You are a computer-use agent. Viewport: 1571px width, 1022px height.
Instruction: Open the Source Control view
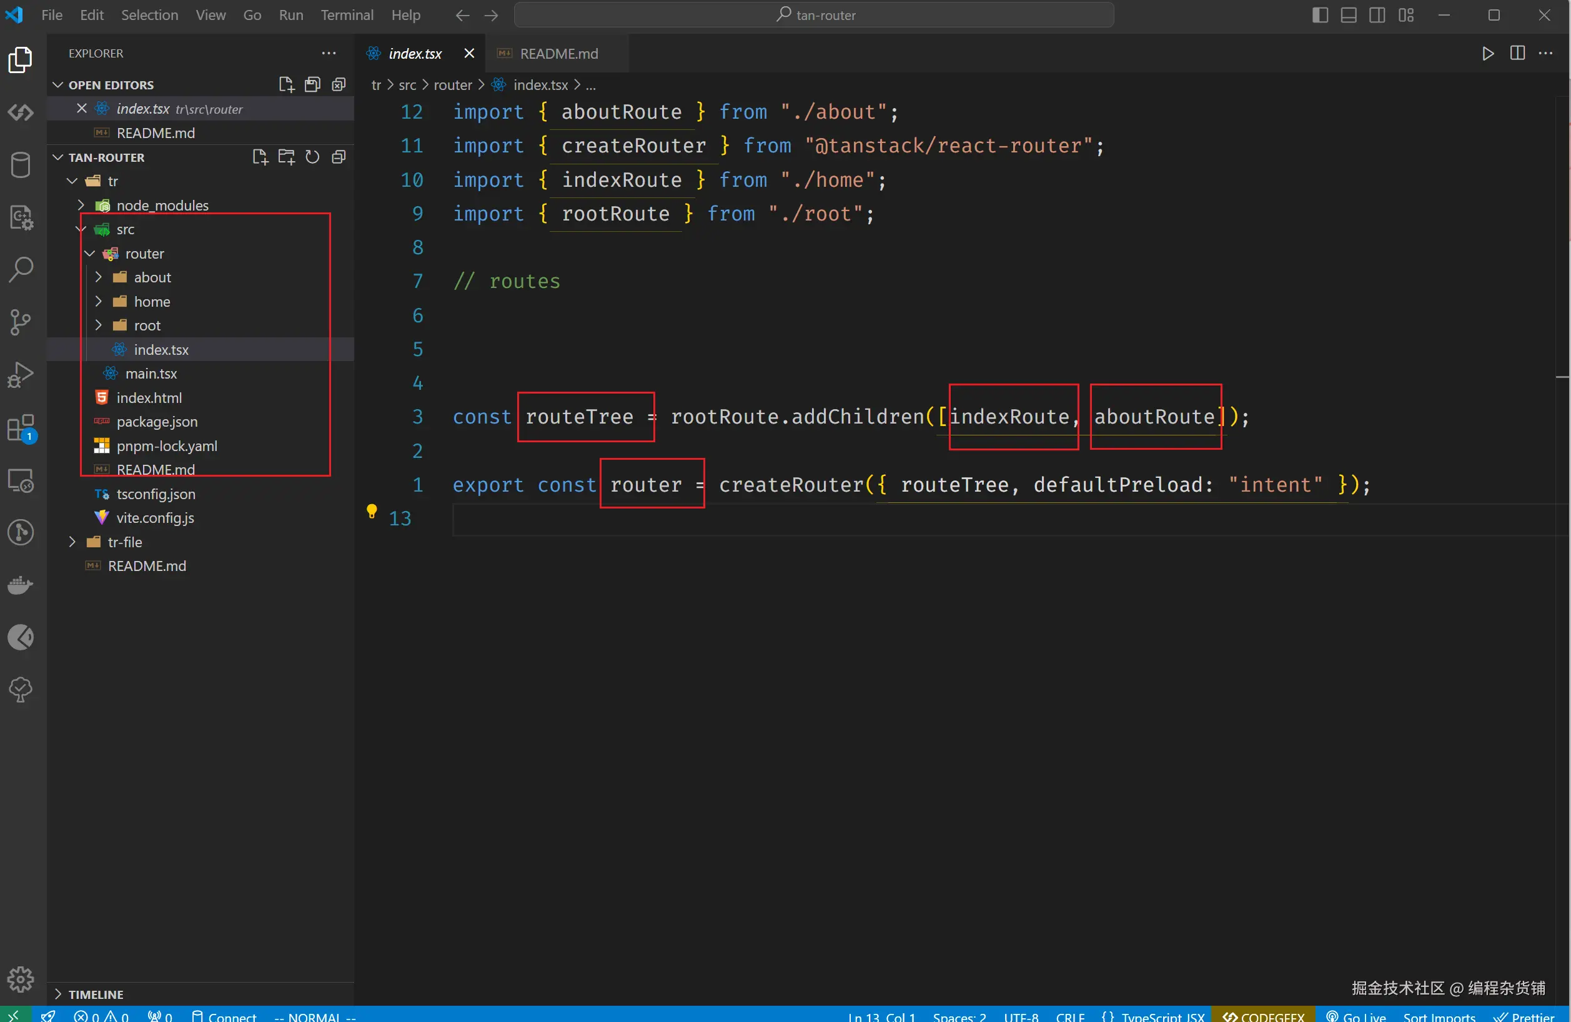pos(21,322)
